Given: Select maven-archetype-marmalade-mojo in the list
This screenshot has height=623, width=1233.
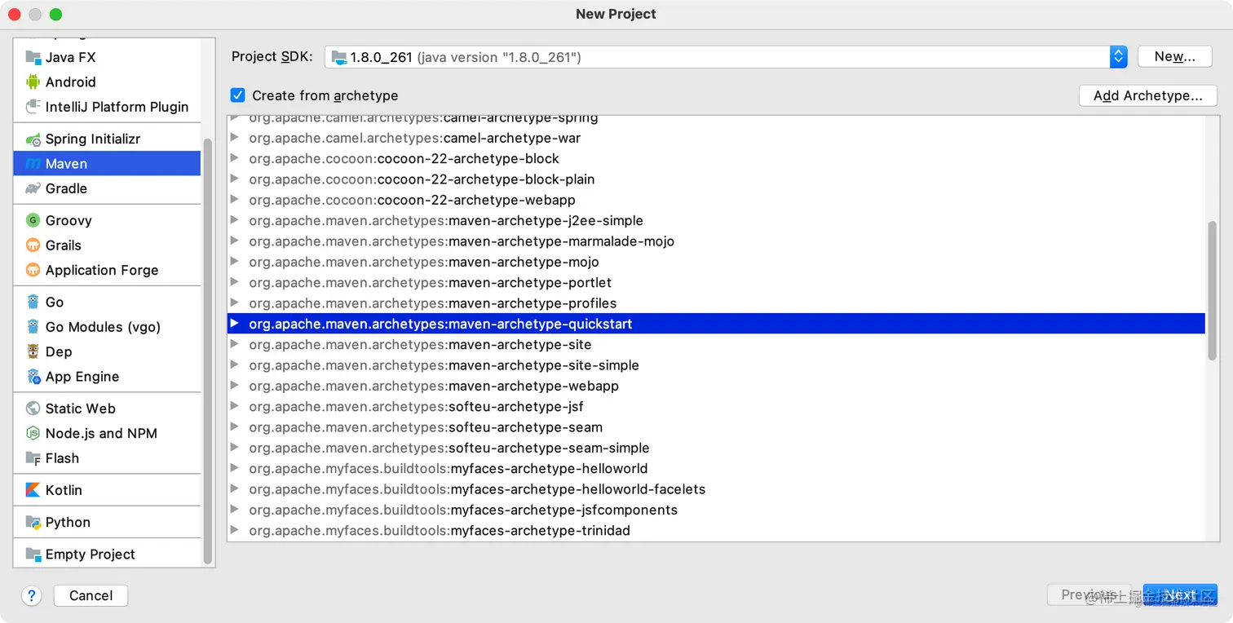Looking at the screenshot, I should (x=715, y=241).
